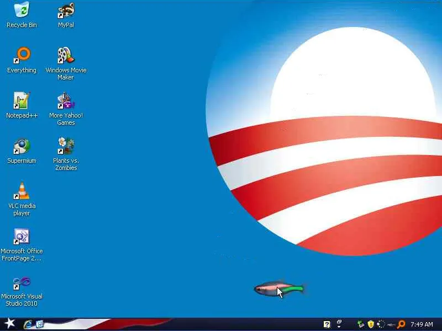Click the gray tray icon beside the magnifier

point(391,324)
